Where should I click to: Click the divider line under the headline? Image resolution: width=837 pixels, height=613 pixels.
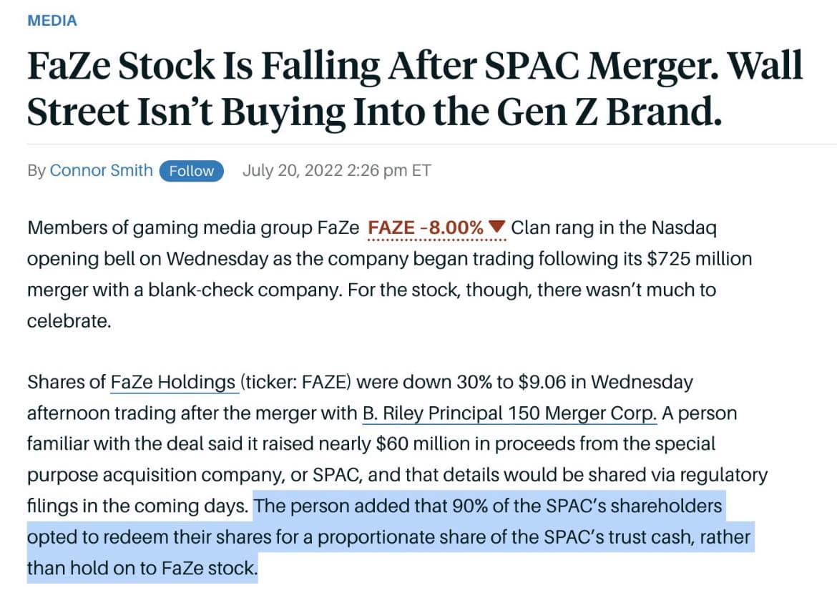click(x=432, y=144)
